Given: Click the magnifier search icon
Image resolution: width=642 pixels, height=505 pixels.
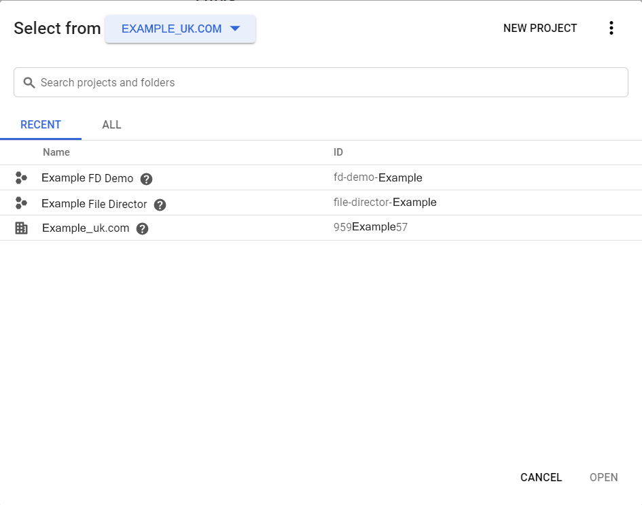Looking at the screenshot, I should click(x=29, y=83).
